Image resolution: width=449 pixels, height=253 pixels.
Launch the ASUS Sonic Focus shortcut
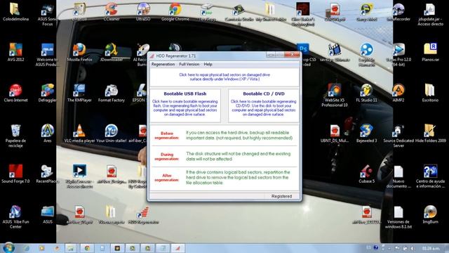click(x=47, y=14)
